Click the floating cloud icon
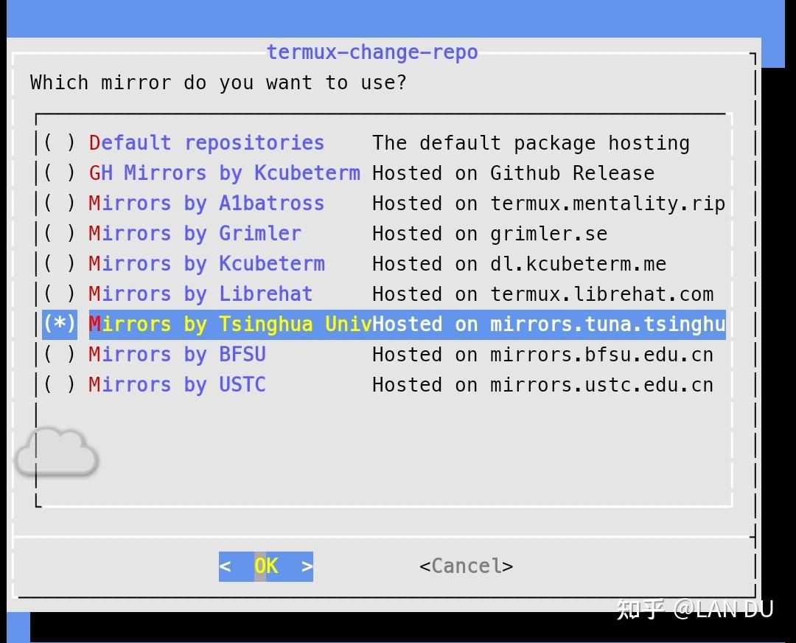796x643 pixels. point(56,453)
